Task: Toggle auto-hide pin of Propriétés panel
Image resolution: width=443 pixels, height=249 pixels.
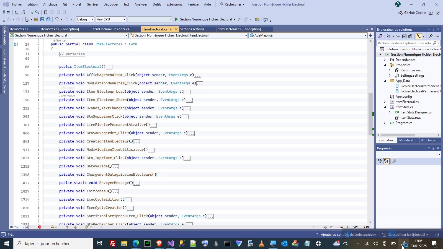Action: click(433, 148)
